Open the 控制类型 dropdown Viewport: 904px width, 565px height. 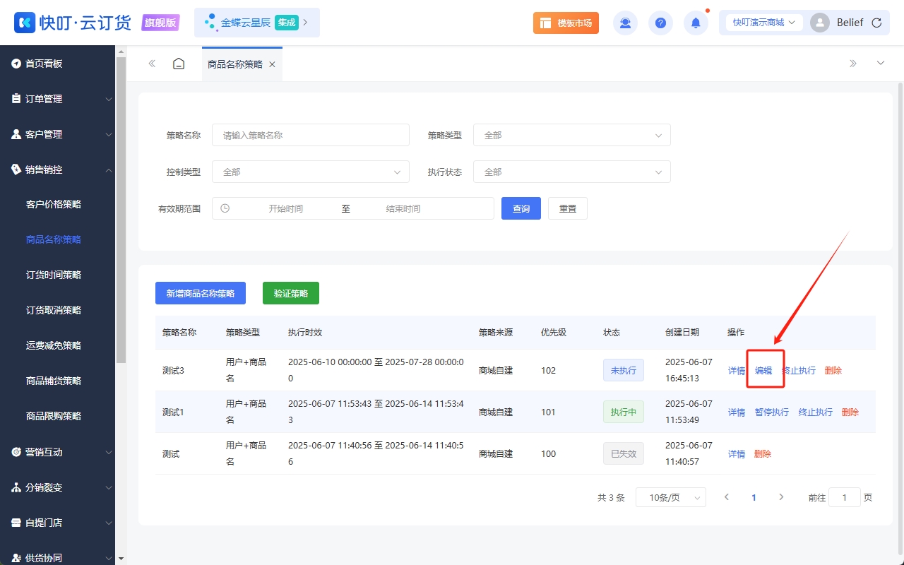(x=311, y=172)
